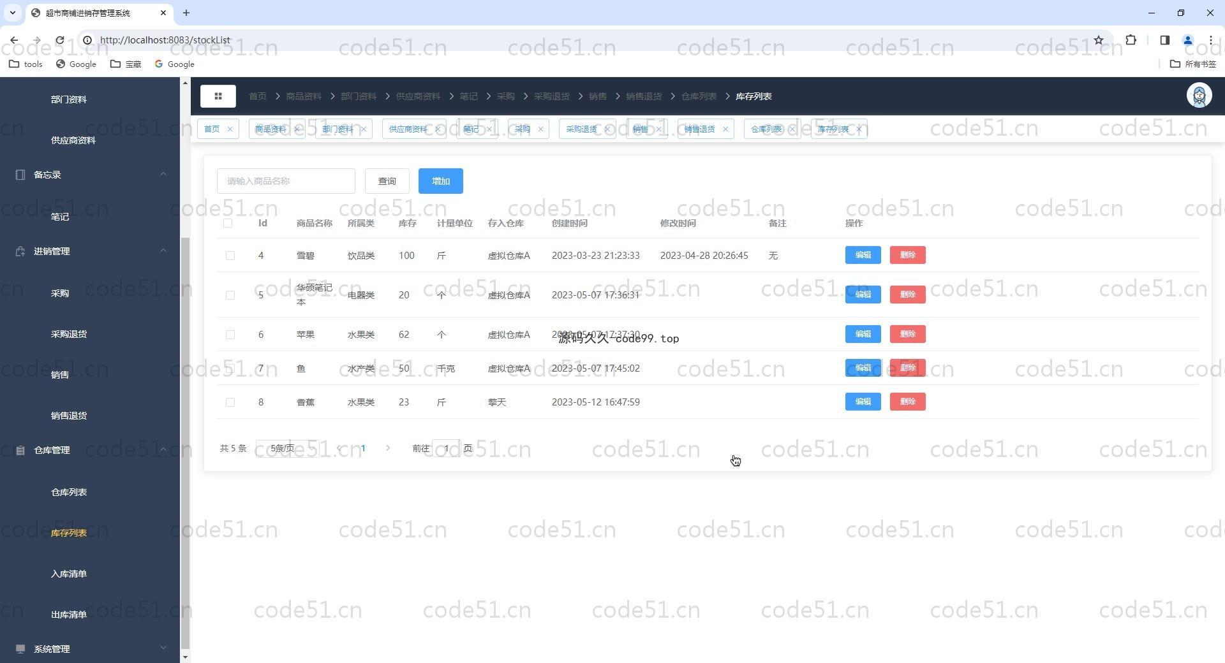The image size is (1225, 663).
Task: Switch to the 商品资料 tag tab
Action: (271, 129)
